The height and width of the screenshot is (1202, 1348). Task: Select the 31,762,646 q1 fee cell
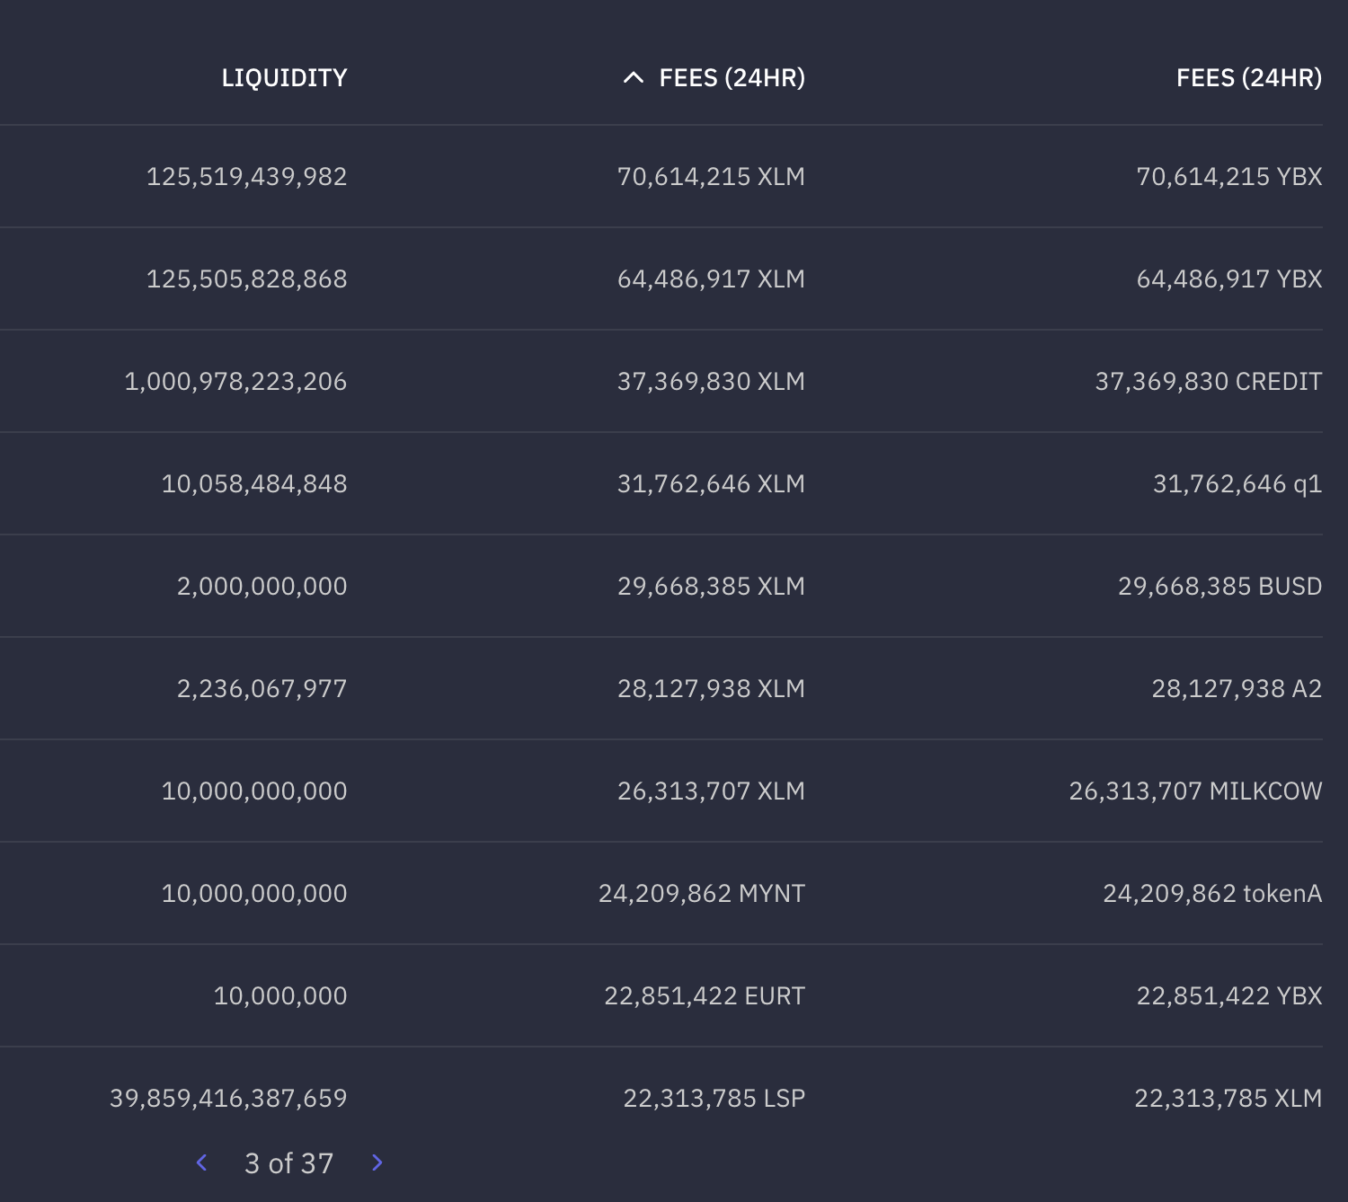tap(1237, 483)
